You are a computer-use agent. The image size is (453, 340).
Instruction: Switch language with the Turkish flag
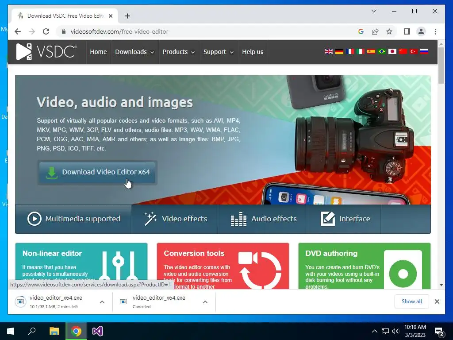[414, 51]
